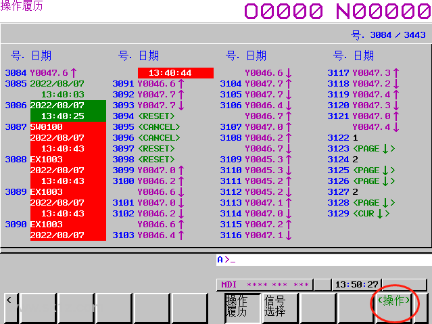Select entry 3120 Y0047.3 falling
432x324 pixels.
(x=364, y=106)
